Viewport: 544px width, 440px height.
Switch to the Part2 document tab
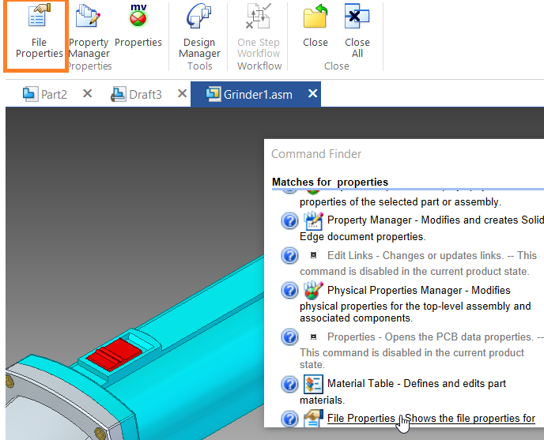click(x=46, y=94)
